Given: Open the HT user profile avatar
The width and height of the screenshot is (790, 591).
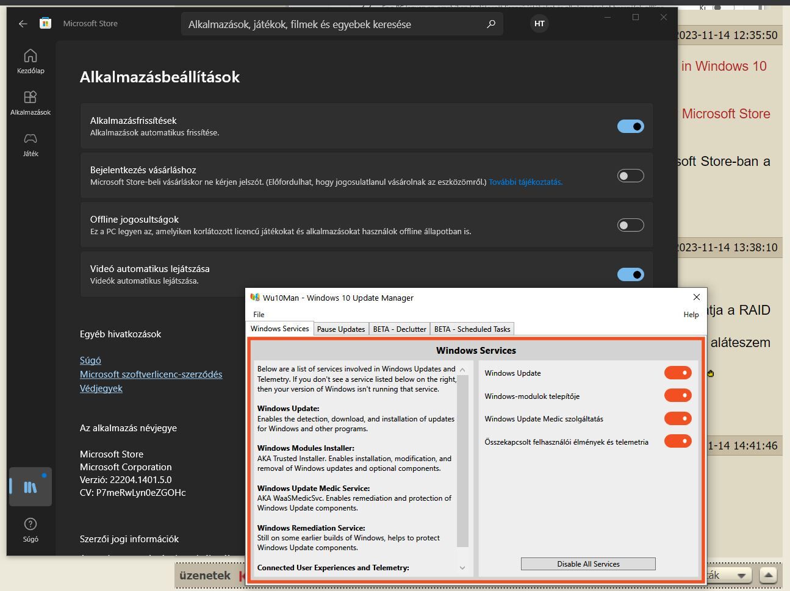Looking at the screenshot, I should coord(539,24).
